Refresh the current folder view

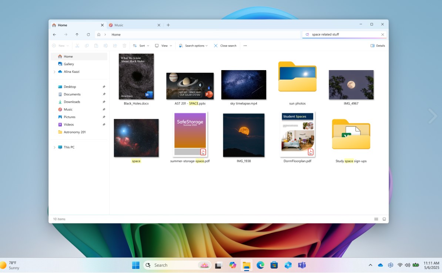click(x=88, y=34)
